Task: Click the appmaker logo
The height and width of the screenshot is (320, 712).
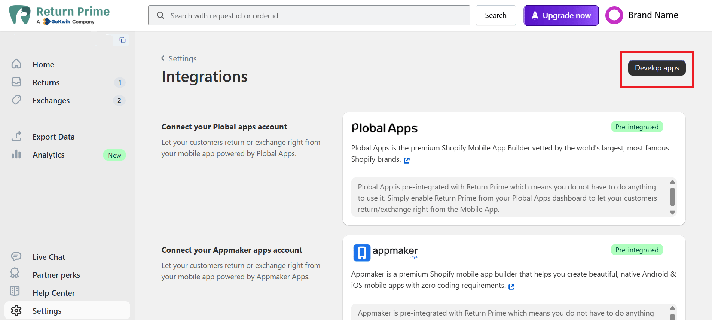Action: (385, 252)
